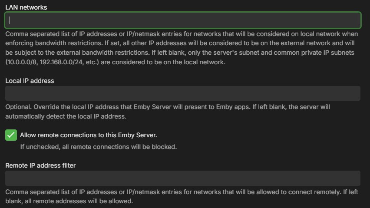
Task: Click 'If unchecked, all remote connections will be blocked' text
Action: pyautogui.click(x=99, y=147)
